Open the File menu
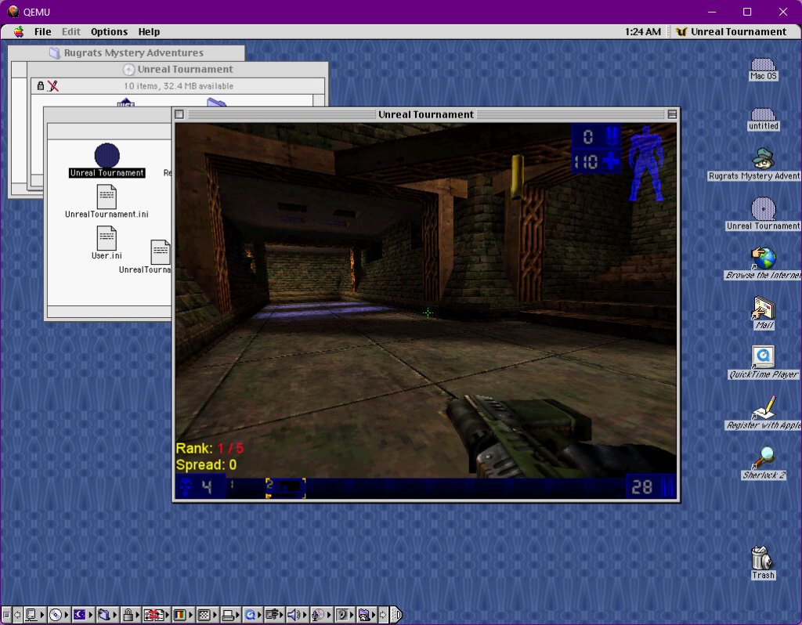 click(x=42, y=32)
